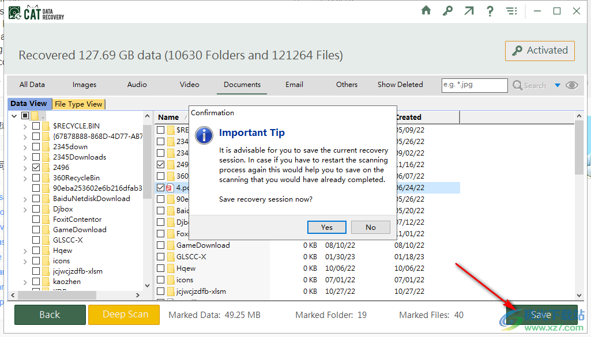Open the Help question mark icon
This screenshot has height=337, width=591.
click(x=490, y=11)
